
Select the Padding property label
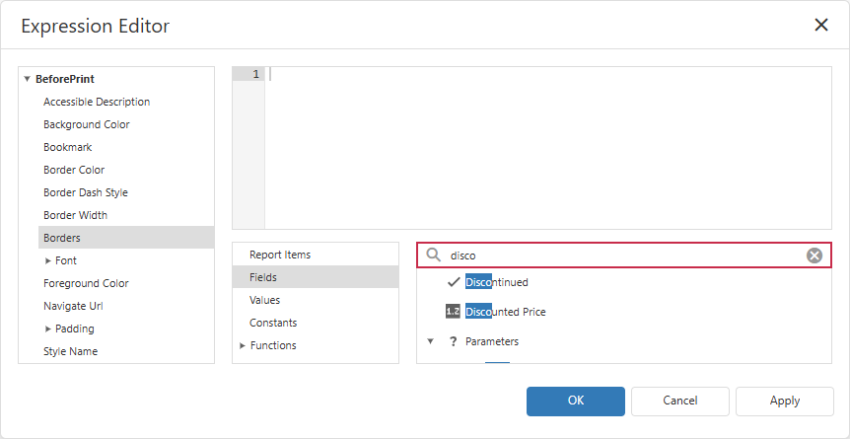click(x=75, y=329)
